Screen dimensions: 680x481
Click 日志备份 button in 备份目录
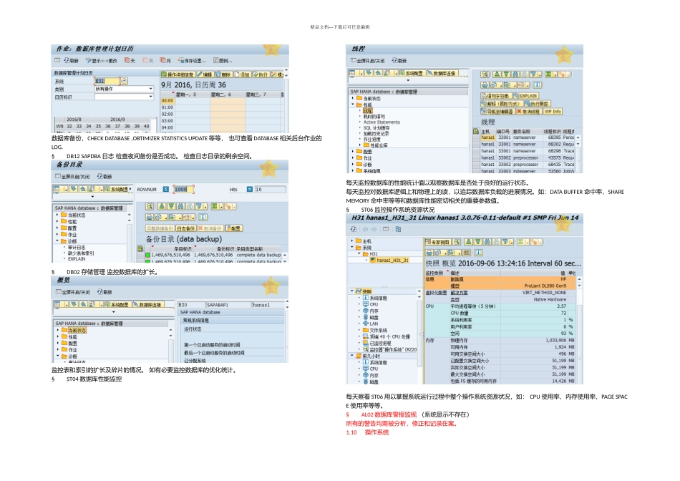pyautogui.click(x=185, y=228)
